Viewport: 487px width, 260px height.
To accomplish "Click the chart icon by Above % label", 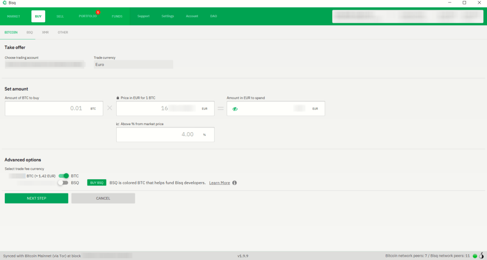I will tap(118, 124).
